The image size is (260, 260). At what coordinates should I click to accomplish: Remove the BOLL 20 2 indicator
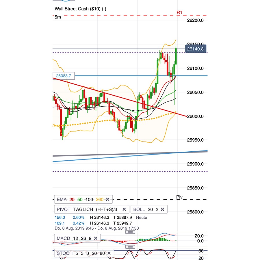tap(163, 209)
